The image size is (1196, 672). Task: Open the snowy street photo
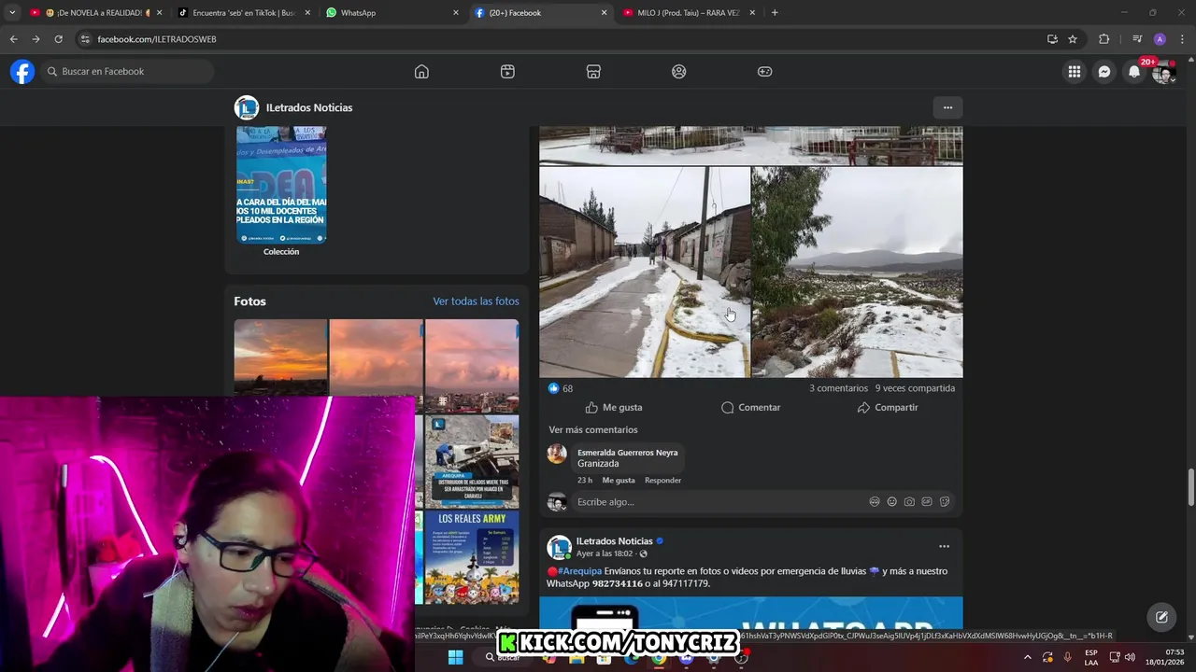click(645, 272)
